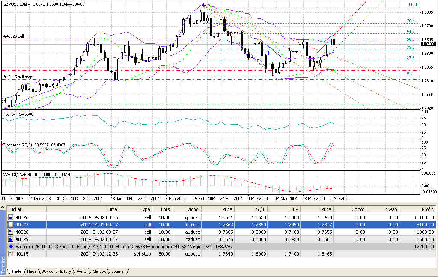Switch to the Account History tab
The width and height of the screenshot is (438, 277).
pyautogui.click(x=56, y=271)
